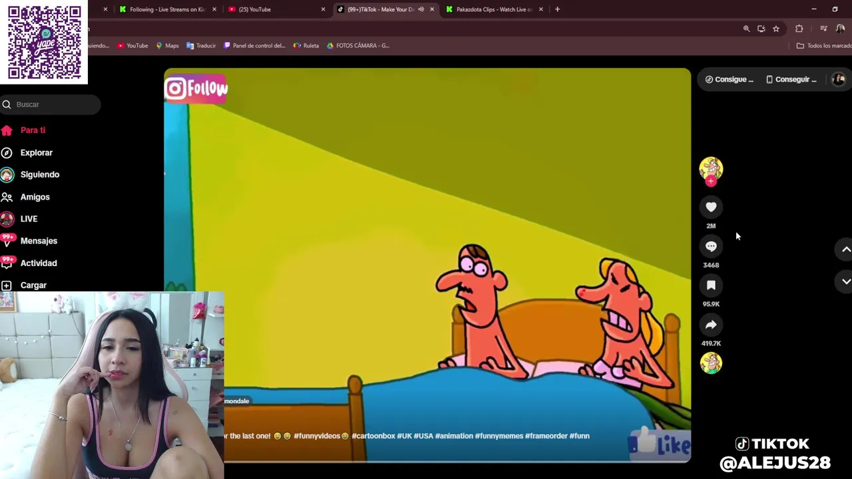
Task: Open a new browser tab
Action: pos(557,9)
